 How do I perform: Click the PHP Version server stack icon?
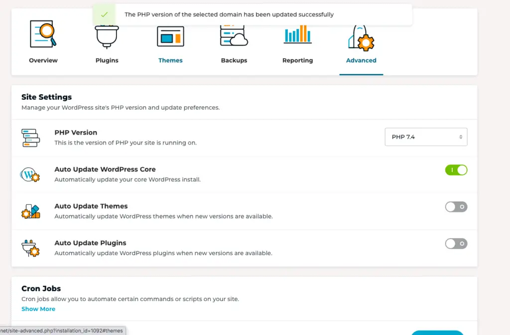pyautogui.click(x=30, y=138)
